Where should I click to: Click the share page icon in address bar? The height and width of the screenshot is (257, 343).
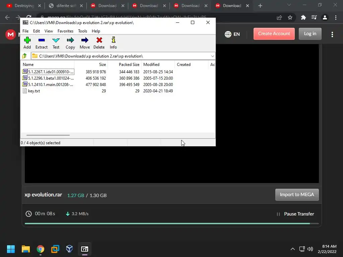pos(279,17)
